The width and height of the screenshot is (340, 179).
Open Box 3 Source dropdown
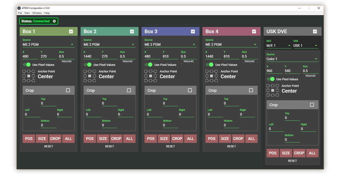pyautogui.click(x=170, y=45)
